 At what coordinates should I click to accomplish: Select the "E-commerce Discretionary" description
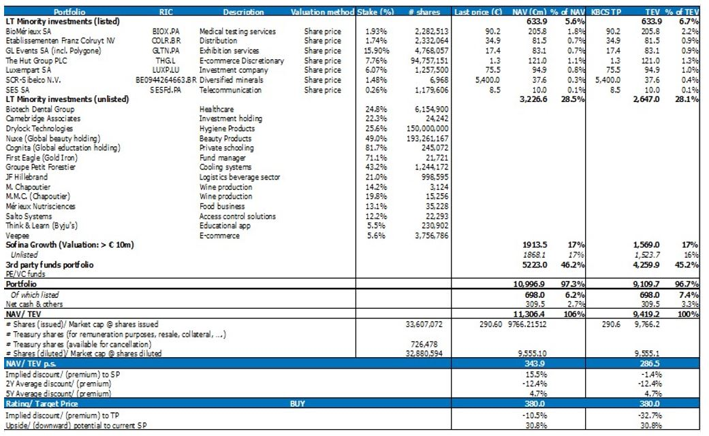coord(242,61)
